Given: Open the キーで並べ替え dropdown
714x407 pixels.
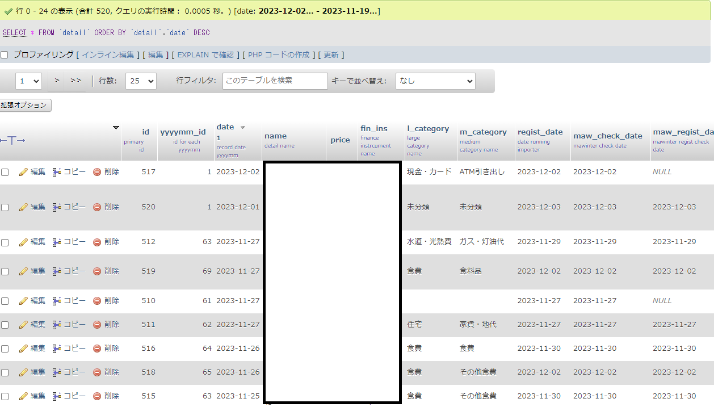Looking at the screenshot, I should click(435, 81).
